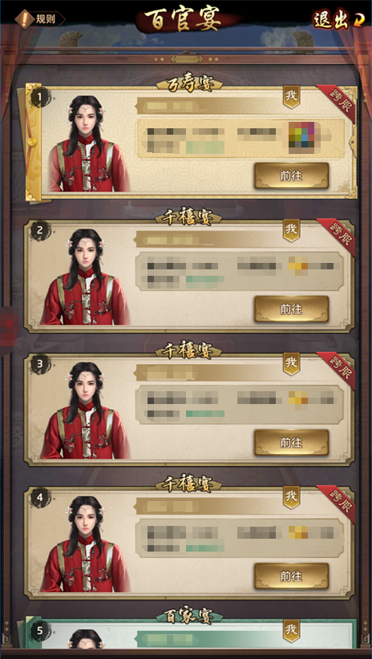372x659 pixels.
Task: Click the 百家宴 banquet title label
Action: [188, 617]
